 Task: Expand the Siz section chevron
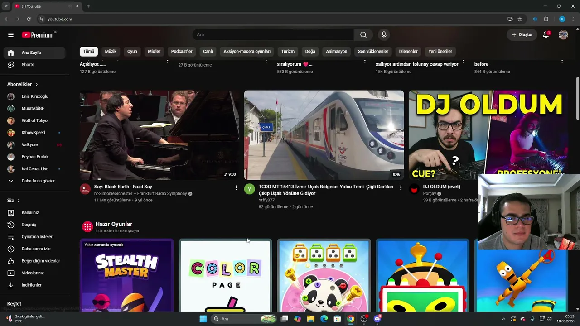pos(19,201)
